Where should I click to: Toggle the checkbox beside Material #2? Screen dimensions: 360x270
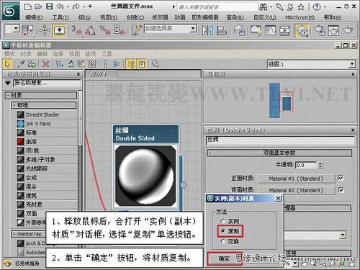341,190
